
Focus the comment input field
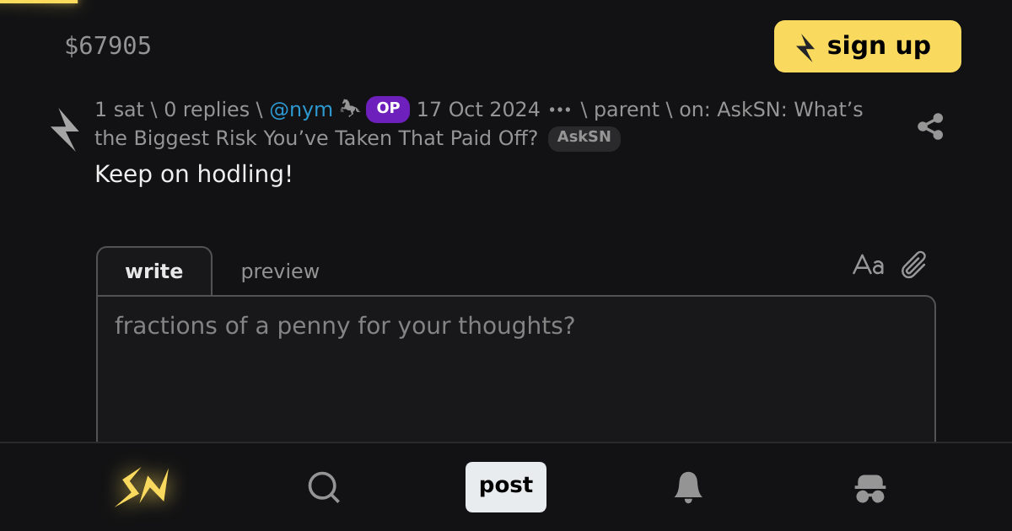click(x=514, y=362)
